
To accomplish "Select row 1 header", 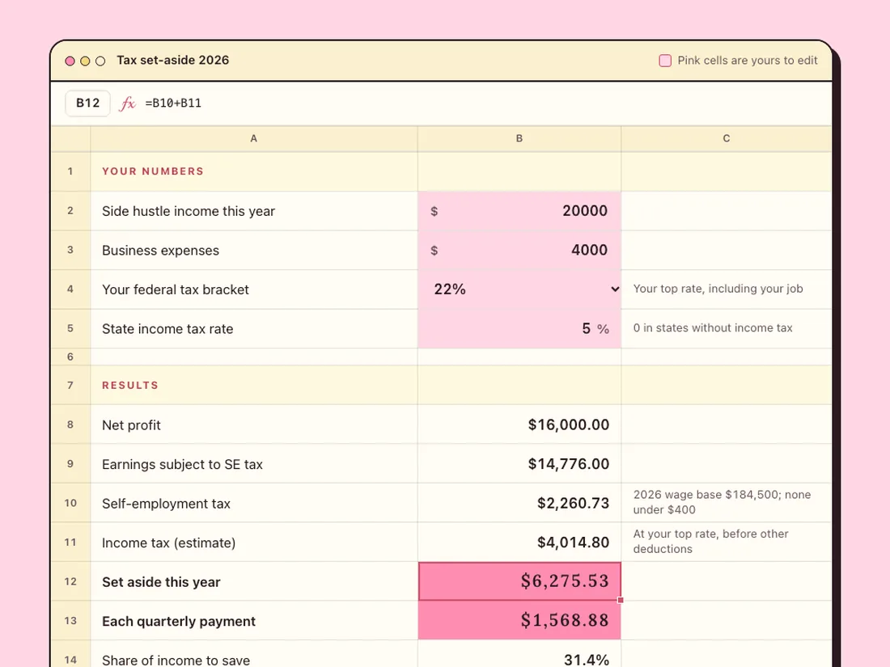I will click(x=70, y=171).
